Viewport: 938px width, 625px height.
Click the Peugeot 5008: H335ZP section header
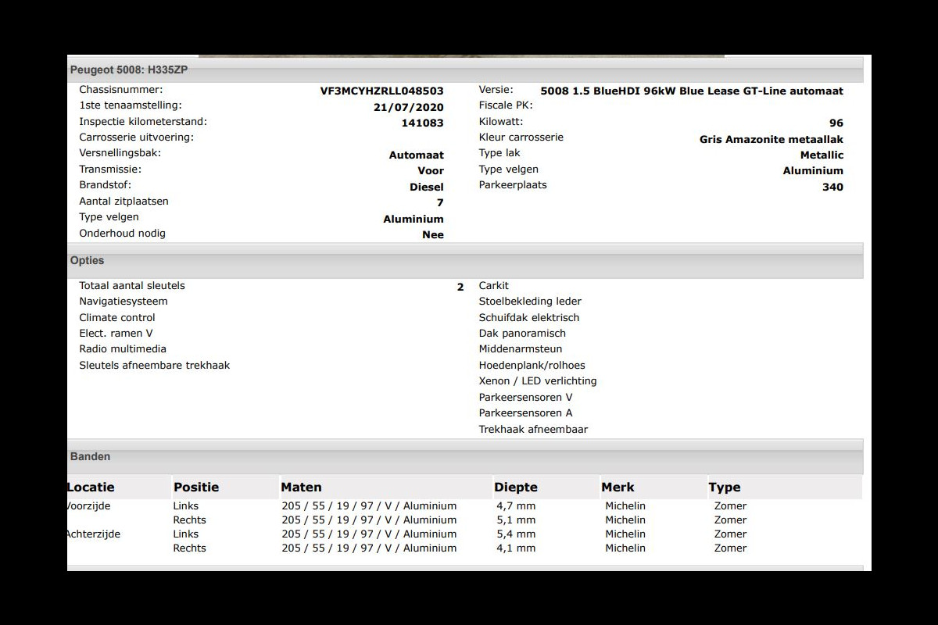(129, 70)
